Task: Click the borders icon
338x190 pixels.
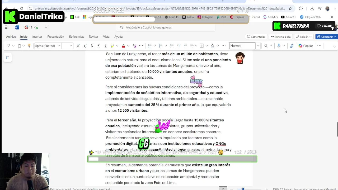Action: click(x=202, y=46)
